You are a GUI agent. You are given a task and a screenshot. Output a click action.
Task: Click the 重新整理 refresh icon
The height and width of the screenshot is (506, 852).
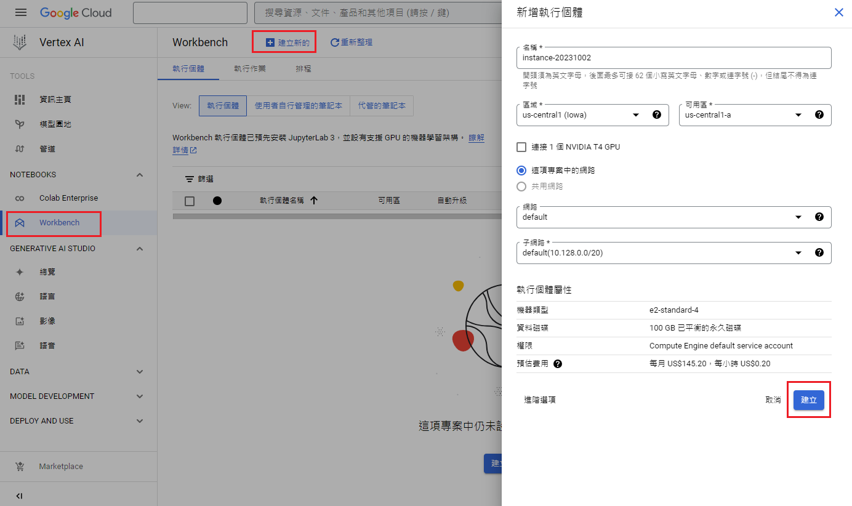335,42
